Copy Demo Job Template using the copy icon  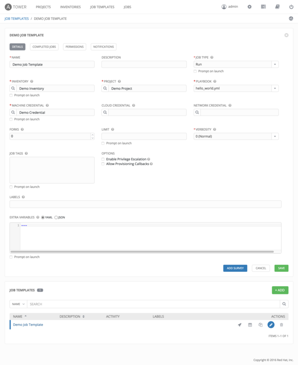tap(260, 325)
